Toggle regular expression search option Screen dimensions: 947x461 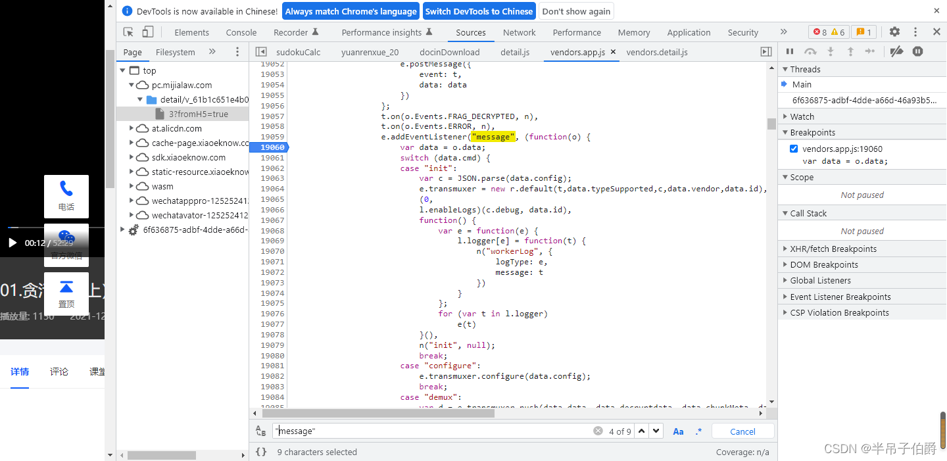point(698,431)
